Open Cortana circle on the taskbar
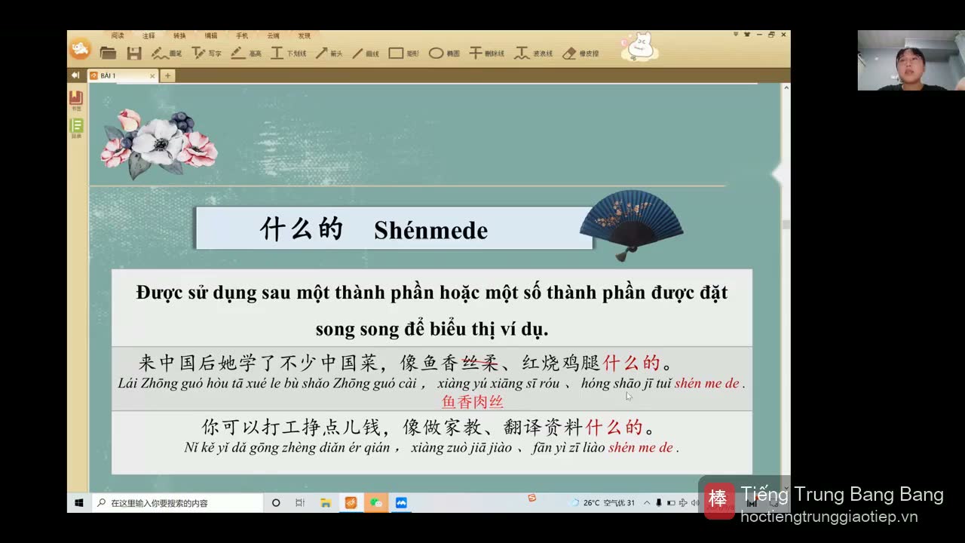The width and height of the screenshot is (965, 543). pyautogui.click(x=276, y=502)
